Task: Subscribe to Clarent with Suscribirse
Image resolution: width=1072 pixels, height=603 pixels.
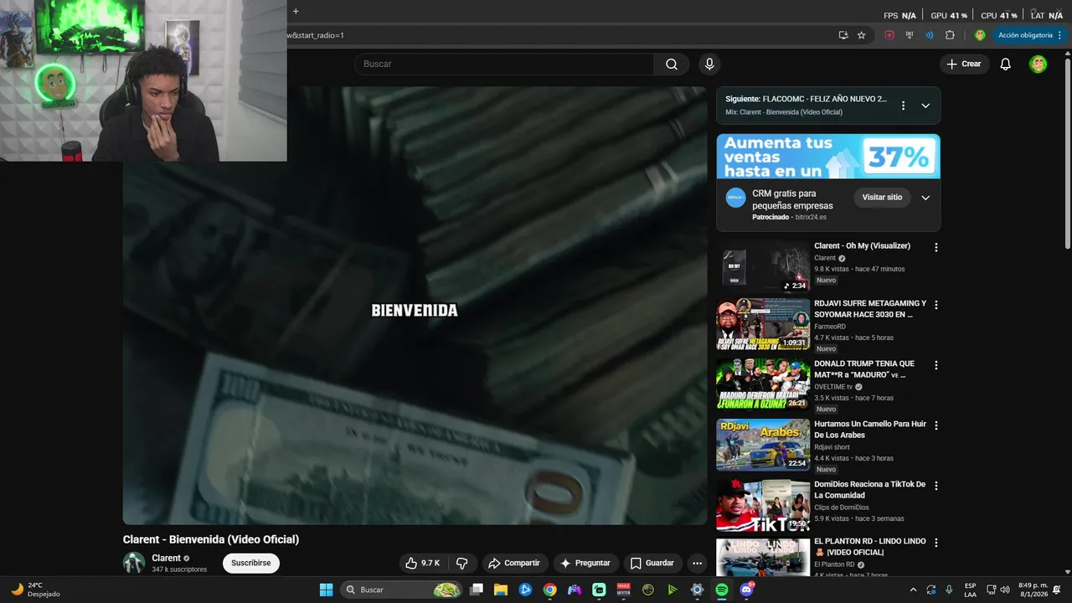Action: (x=251, y=564)
